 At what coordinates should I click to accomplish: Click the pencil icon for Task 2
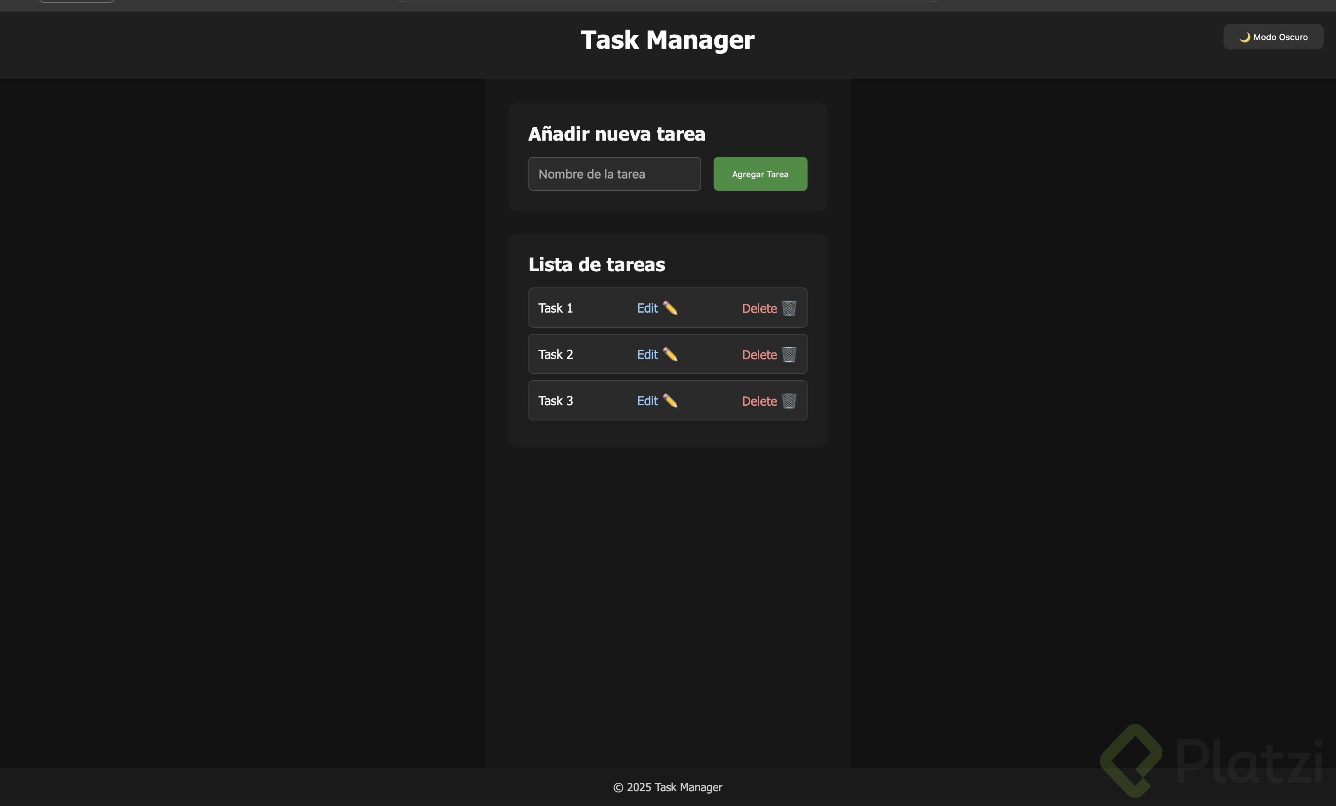click(x=670, y=354)
